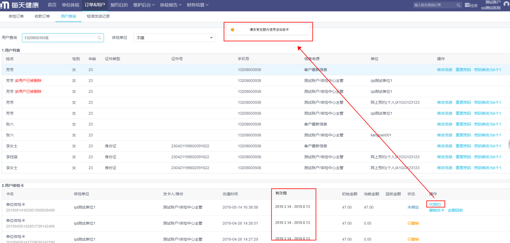Click the qa测试医院 account label at top right
510x243 pixels.
491,8
